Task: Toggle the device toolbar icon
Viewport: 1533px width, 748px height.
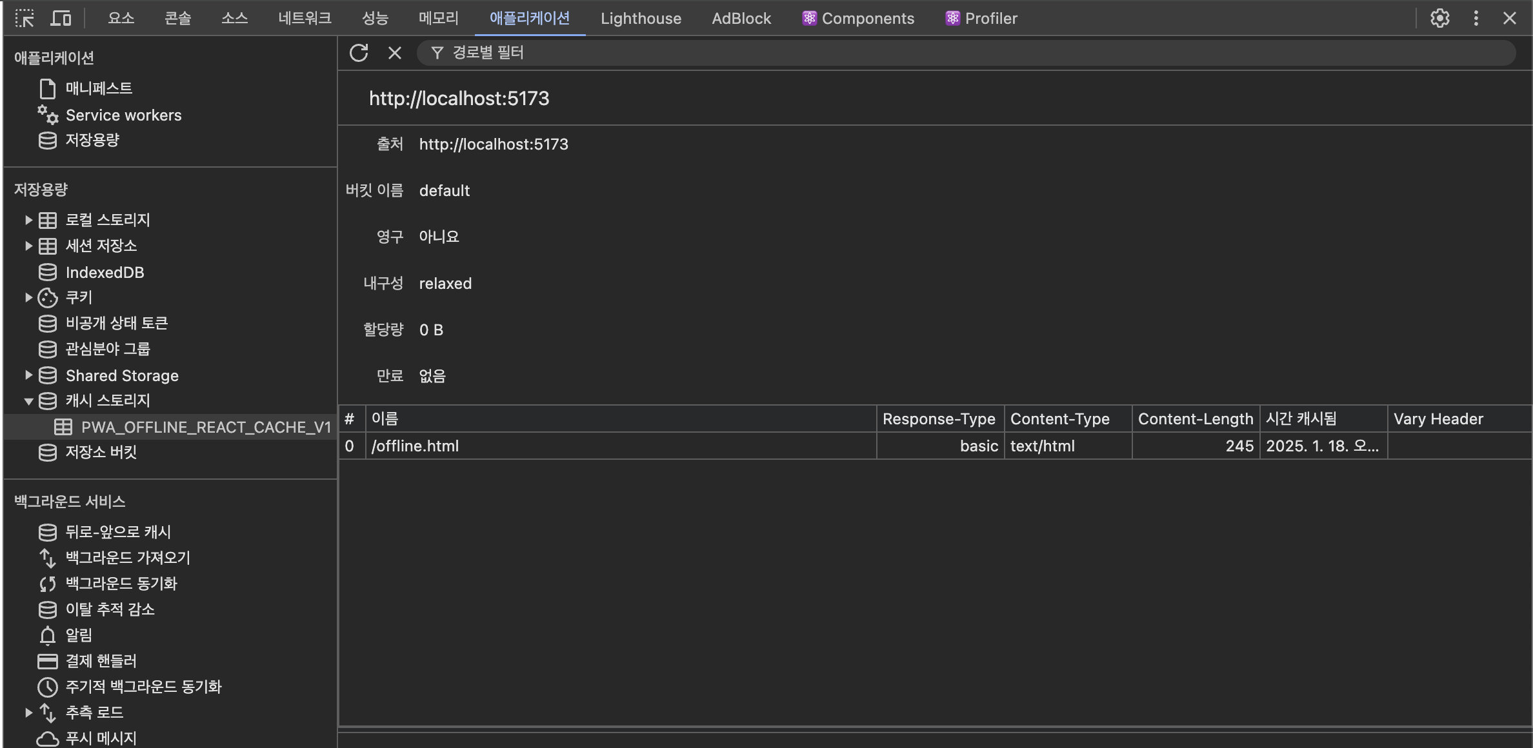Action: click(61, 18)
